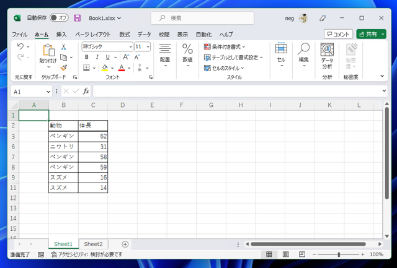
Task: Open the 数値 number format group
Action: (x=187, y=55)
